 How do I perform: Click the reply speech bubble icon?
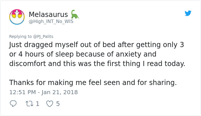(x=13, y=104)
